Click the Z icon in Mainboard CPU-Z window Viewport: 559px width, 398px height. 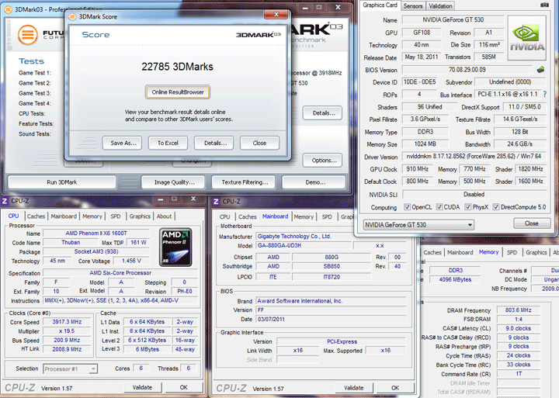point(216,202)
